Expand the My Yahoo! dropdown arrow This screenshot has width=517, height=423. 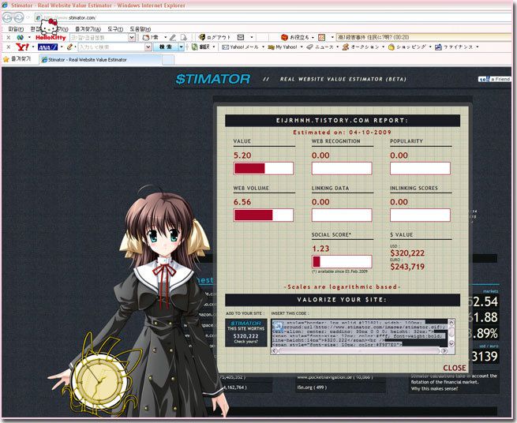click(x=302, y=47)
